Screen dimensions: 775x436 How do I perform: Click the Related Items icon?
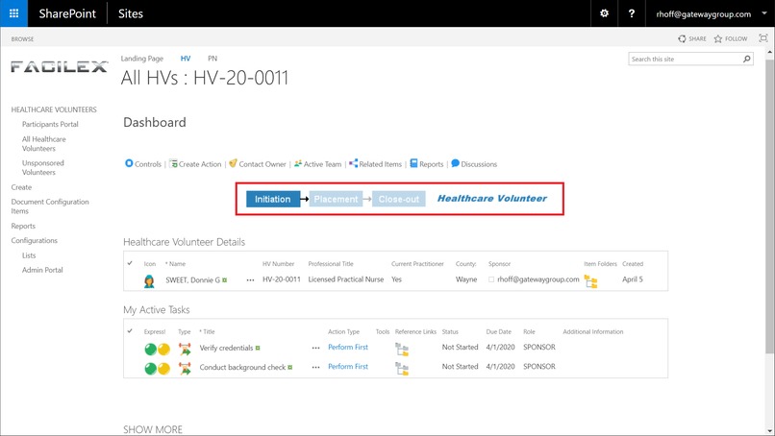(x=354, y=163)
